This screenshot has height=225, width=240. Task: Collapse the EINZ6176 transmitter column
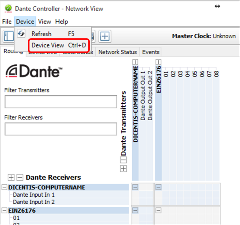(x=158, y=62)
